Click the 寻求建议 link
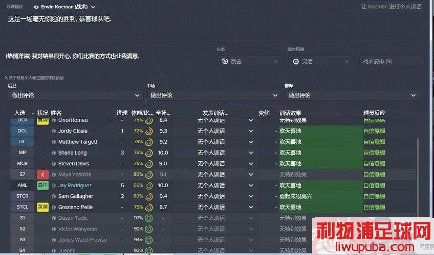 click(15, 7)
